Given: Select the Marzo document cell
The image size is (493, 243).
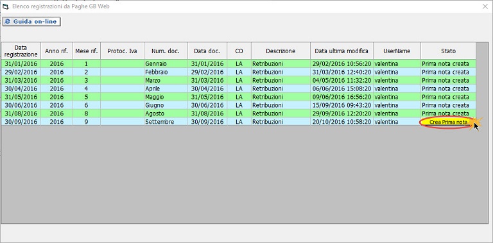Looking at the screenshot, I should pos(166,80).
